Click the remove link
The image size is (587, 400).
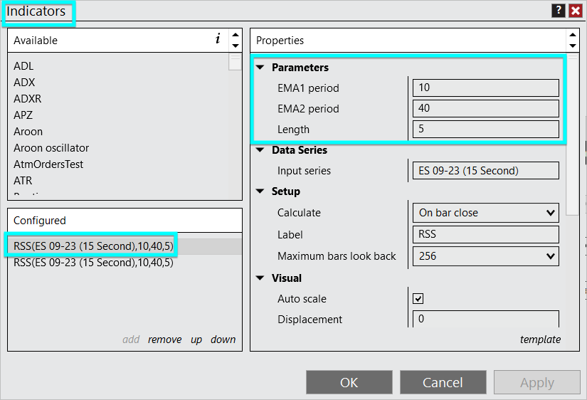tap(164, 340)
